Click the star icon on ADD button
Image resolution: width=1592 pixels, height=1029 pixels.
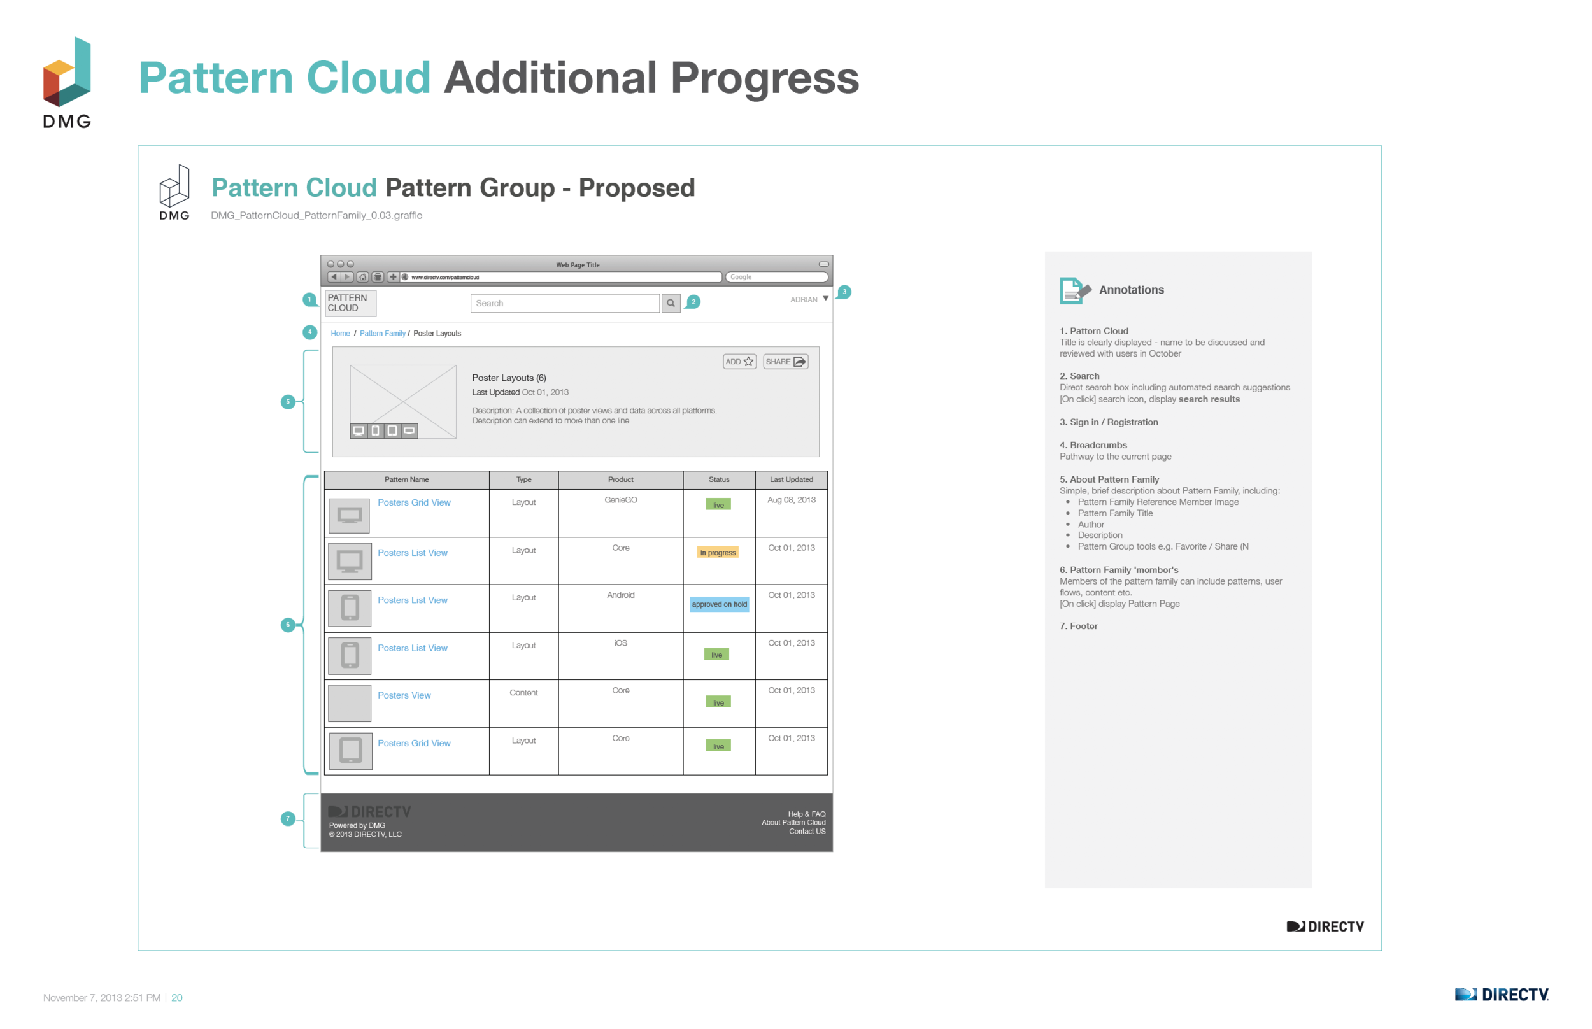[748, 362]
